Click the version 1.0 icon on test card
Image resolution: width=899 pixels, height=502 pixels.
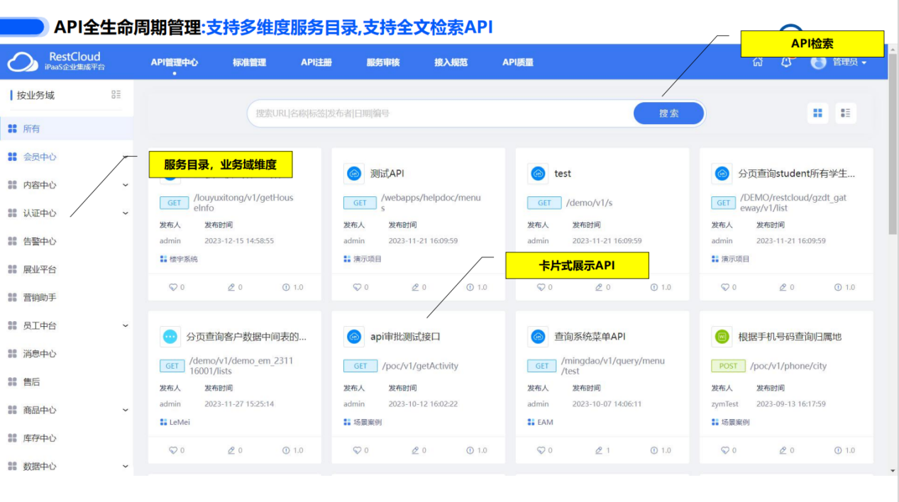coord(655,287)
